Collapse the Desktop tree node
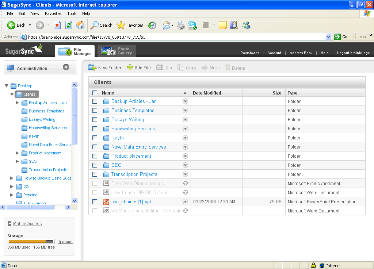 (7, 86)
